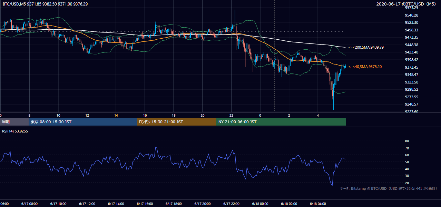The height and width of the screenshot is (207, 441).
Task: Click hour label 22 under price chart
Action: pyautogui.click(x=231, y=116)
